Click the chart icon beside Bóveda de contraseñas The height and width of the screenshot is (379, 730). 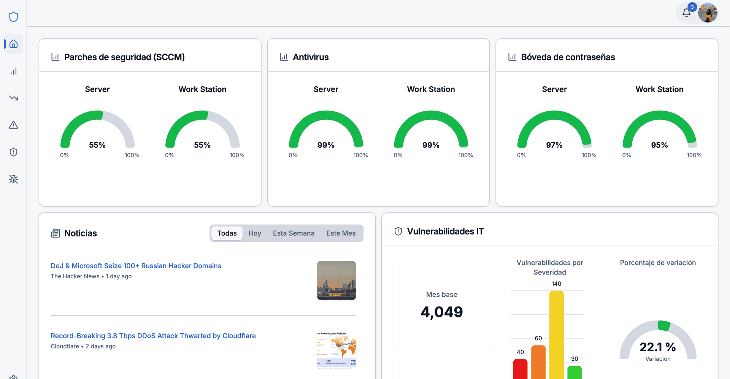tap(512, 57)
